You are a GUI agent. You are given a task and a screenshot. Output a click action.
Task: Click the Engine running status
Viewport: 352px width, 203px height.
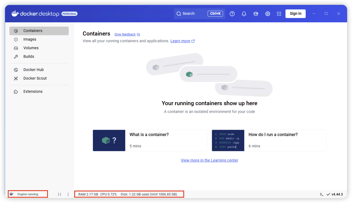tap(28, 194)
